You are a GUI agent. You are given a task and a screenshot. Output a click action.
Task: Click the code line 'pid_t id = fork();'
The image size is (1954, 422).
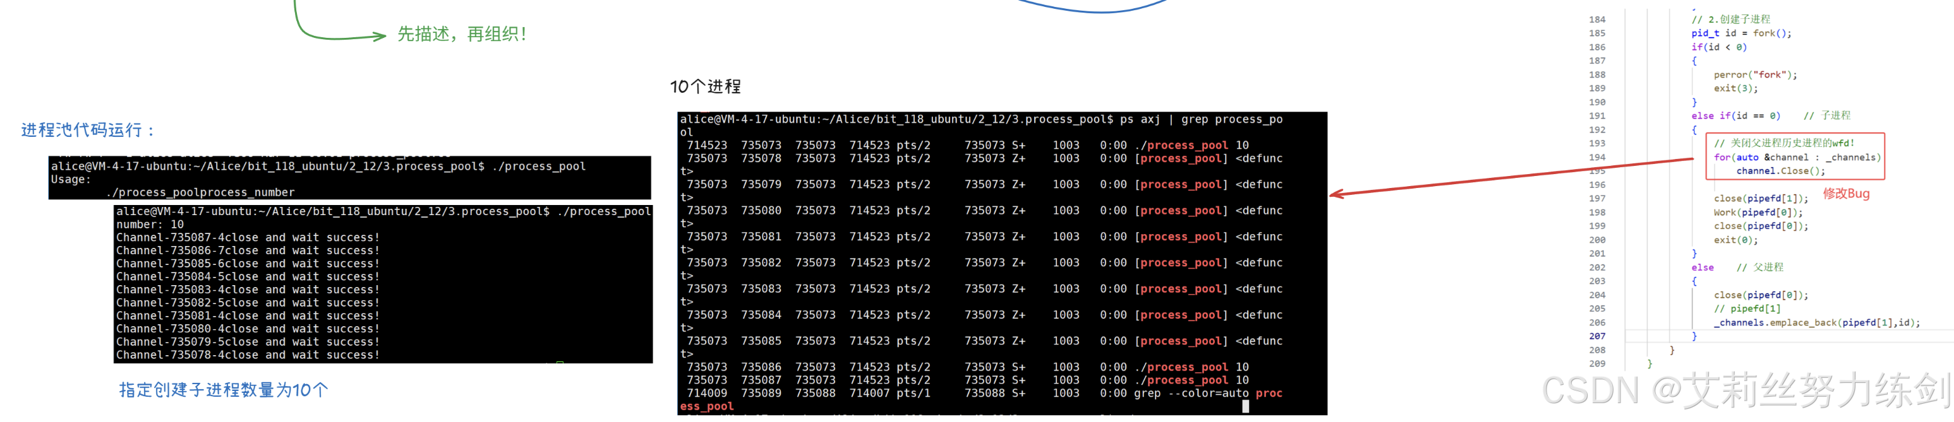click(x=1741, y=33)
